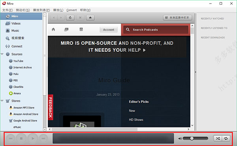
Task: Stop loading the page
Action: tap(80, 18)
